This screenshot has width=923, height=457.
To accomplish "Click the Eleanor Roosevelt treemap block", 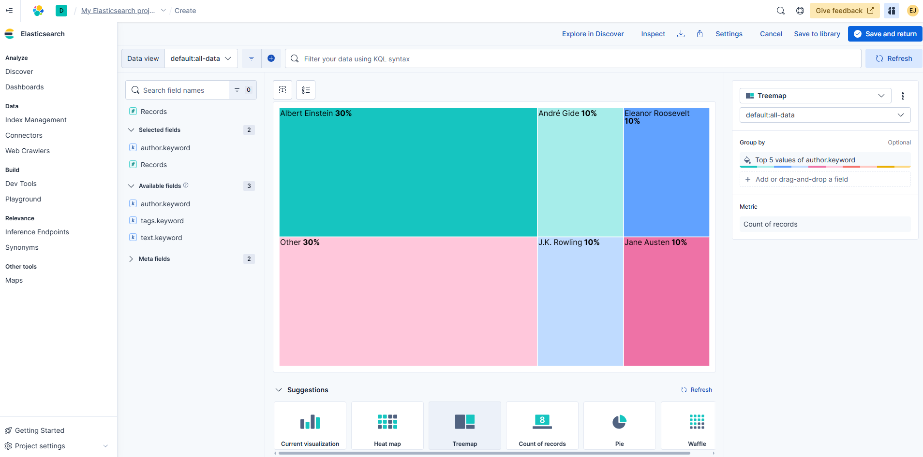I will (667, 172).
